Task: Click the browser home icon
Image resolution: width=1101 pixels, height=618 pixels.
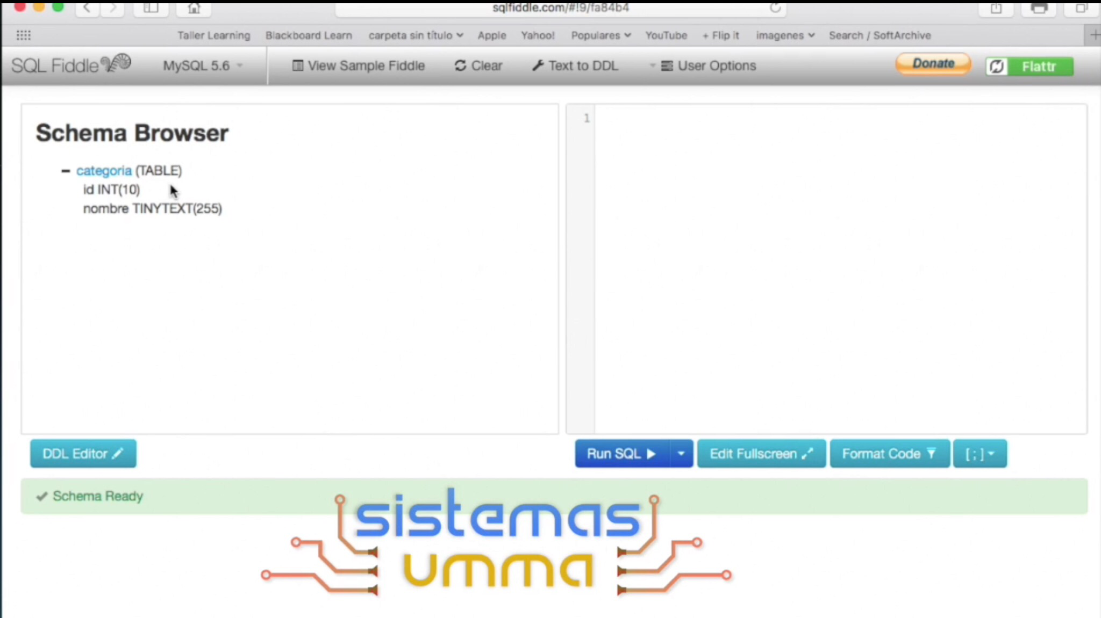Action: click(194, 8)
